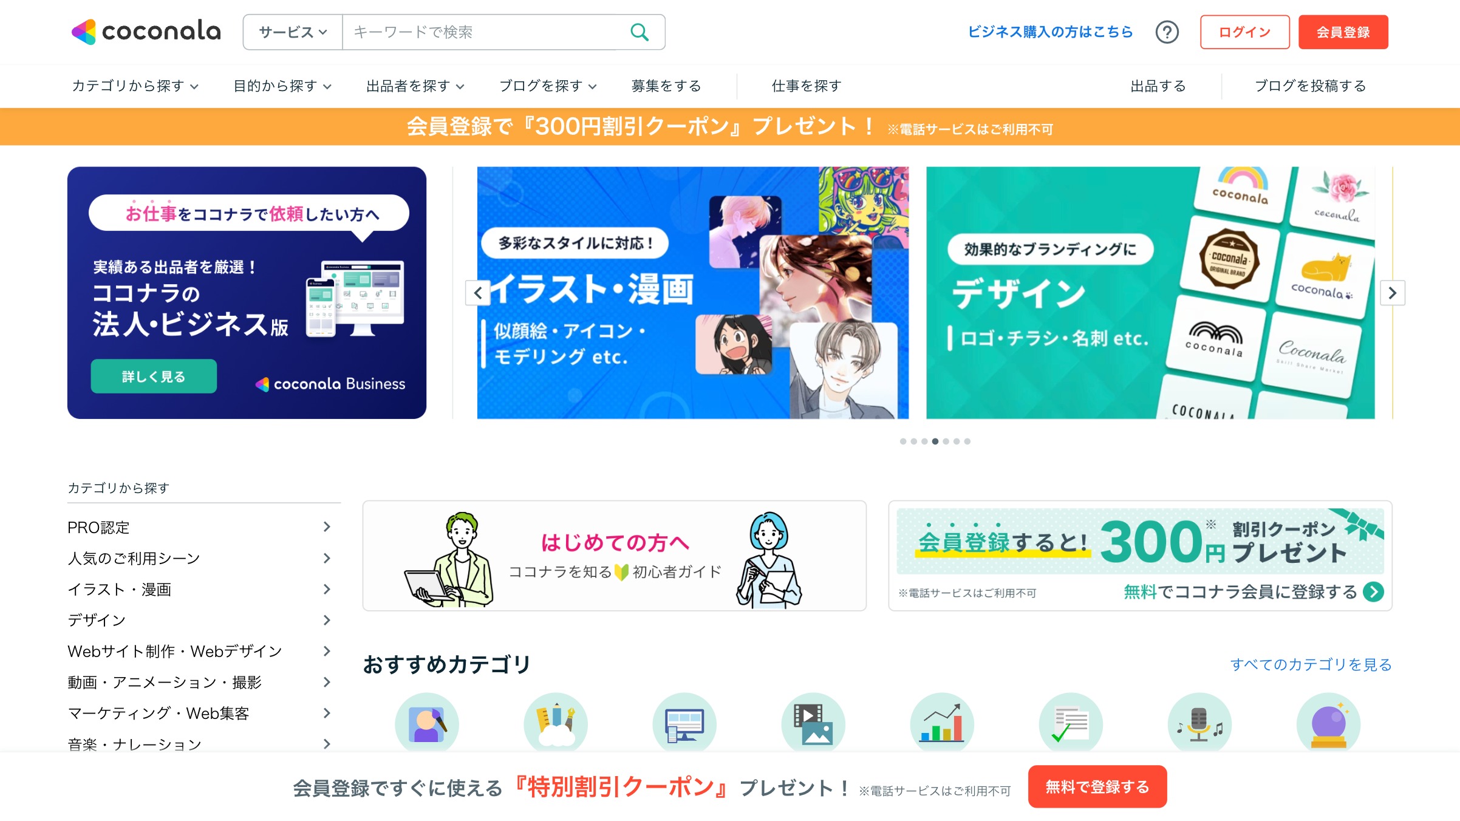
Task: Go back with the carousel left arrow
Action: click(x=478, y=293)
